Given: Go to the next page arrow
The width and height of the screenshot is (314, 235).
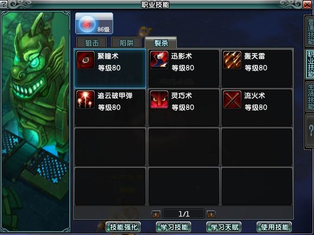Looking at the screenshot, I should (211, 214).
